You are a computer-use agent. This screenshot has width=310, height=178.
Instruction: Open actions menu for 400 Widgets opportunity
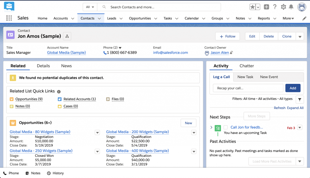tap(194, 151)
